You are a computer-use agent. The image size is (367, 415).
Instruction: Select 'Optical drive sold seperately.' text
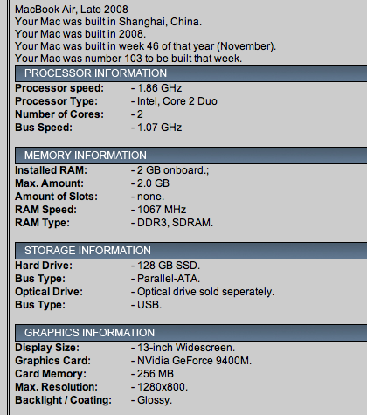pyautogui.click(x=205, y=292)
